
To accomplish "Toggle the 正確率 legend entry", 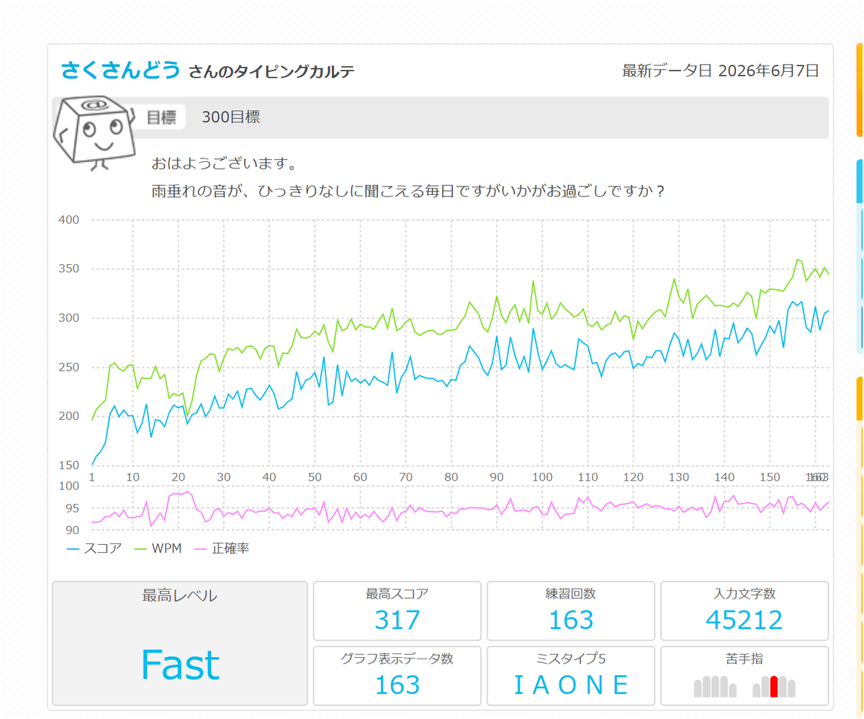I will coord(222,548).
